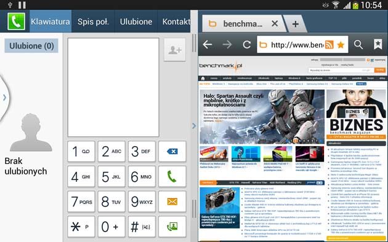Tap the video call icon
The height and width of the screenshot is (242, 388).
(172, 227)
